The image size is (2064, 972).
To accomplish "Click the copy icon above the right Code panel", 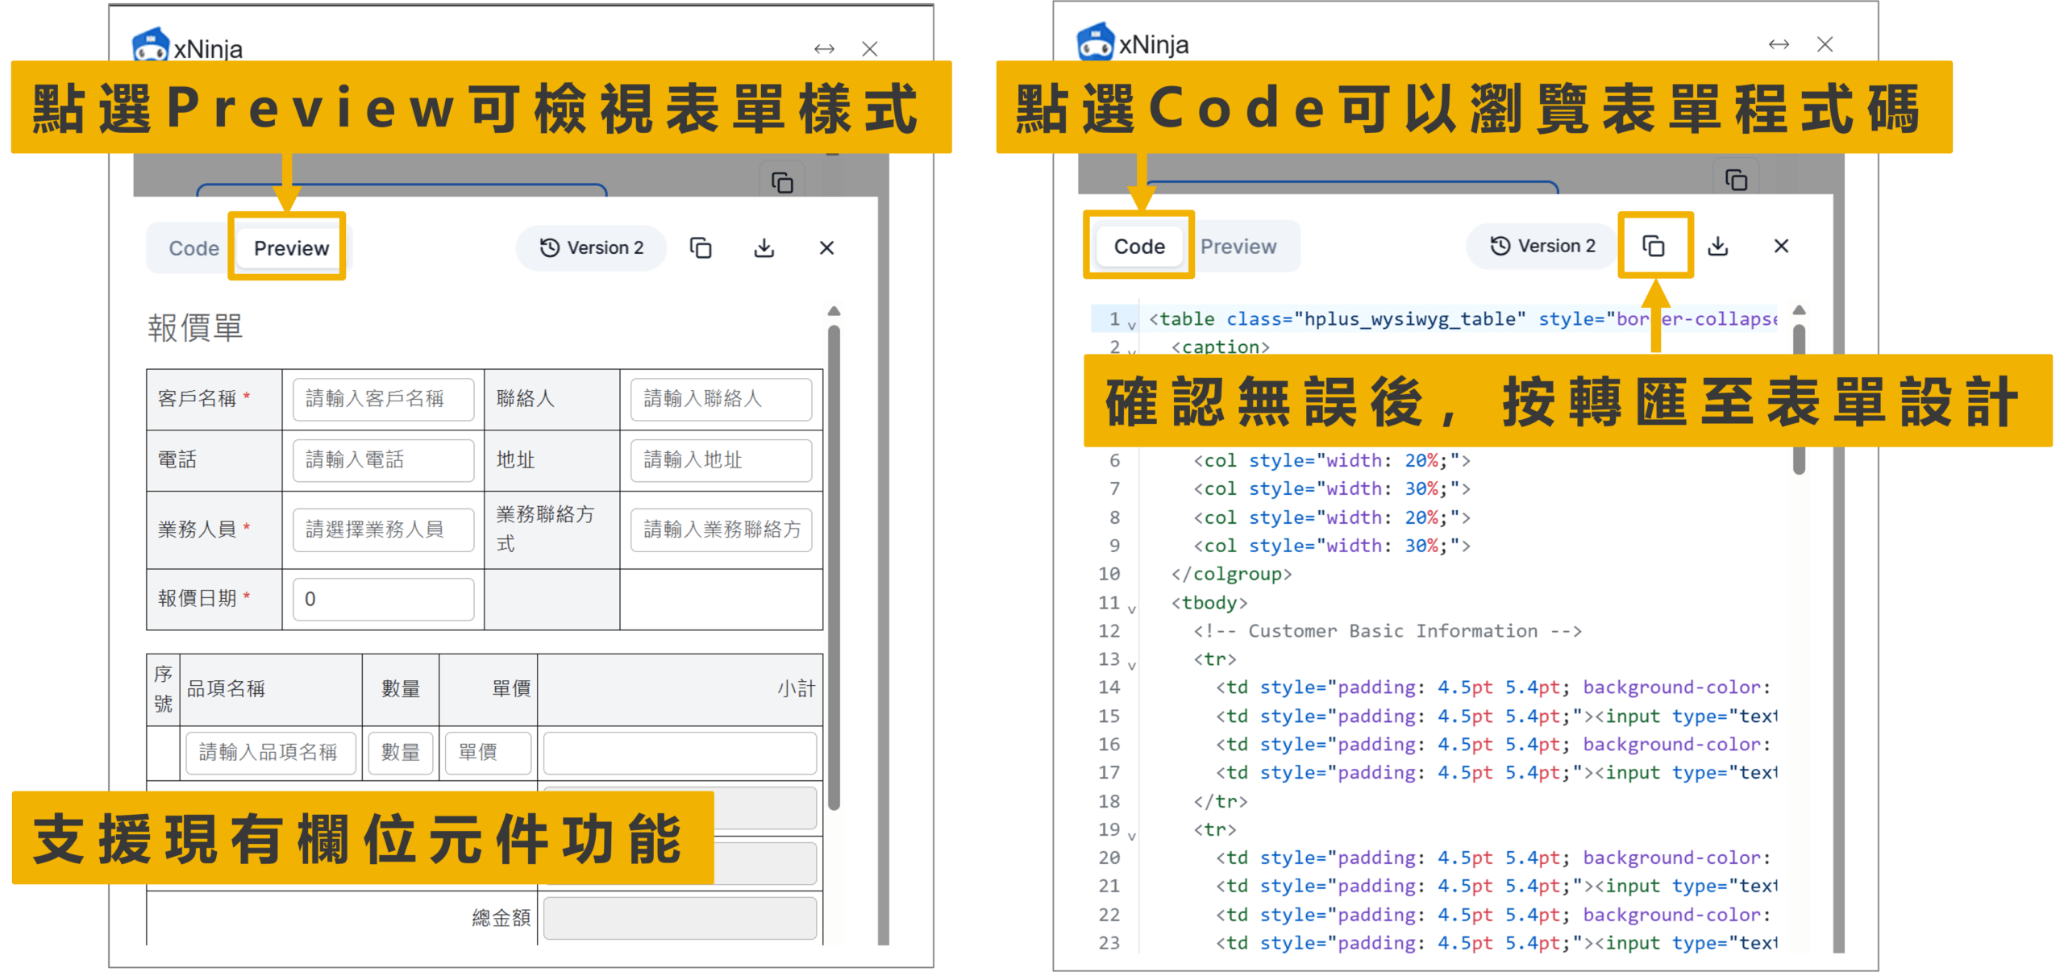I will point(1735,179).
